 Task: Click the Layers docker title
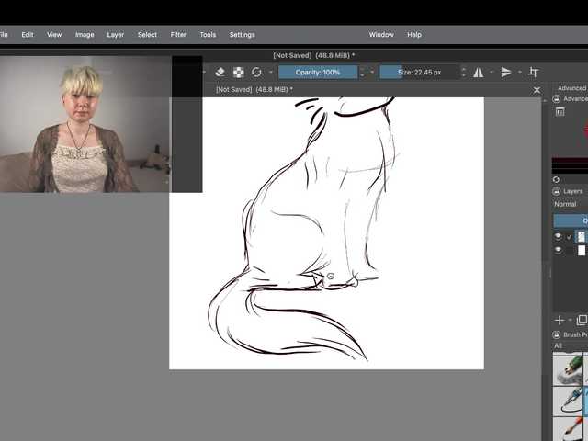(573, 191)
